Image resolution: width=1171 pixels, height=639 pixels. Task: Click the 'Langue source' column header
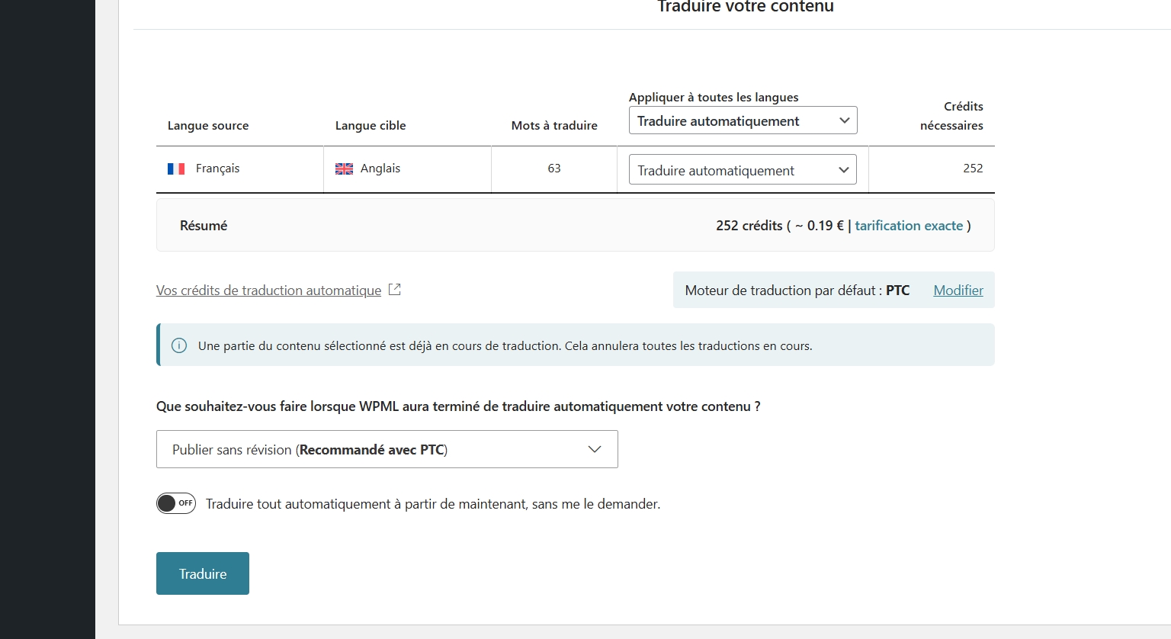coord(208,126)
